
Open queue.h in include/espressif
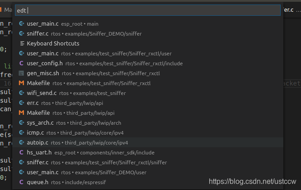148,182
